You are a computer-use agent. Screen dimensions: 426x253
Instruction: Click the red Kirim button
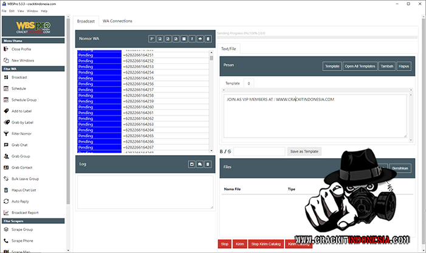click(x=239, y=244)
